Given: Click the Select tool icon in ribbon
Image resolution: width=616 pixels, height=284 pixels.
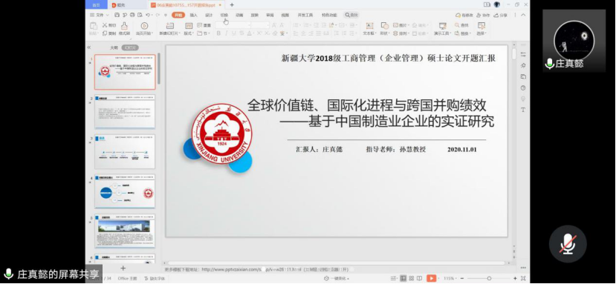Looking at the screenshot, I should click(x=482, y=26).
